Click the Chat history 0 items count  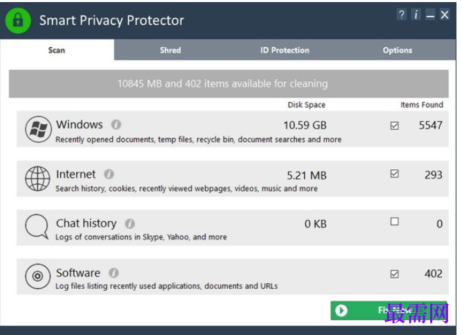click(x=439, y=224)
